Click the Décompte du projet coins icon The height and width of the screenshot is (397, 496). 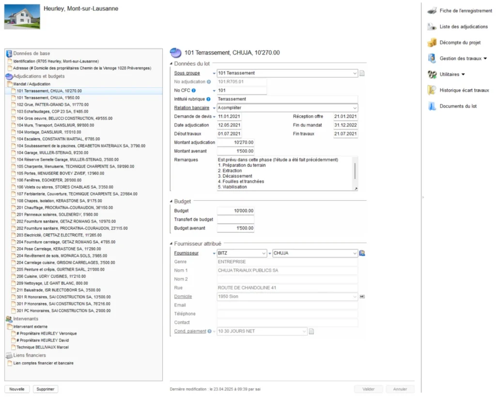click(432, 43)
